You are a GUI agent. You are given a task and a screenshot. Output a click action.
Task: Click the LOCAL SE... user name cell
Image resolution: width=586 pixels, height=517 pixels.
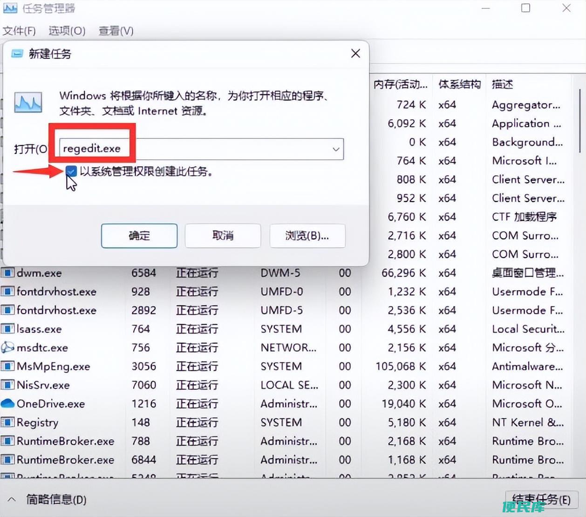[x=289, y=385]
